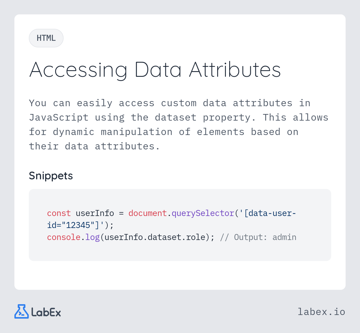The height and width of the screenshot is (333, 360).
Task: Click the console keyword in snippet
Action: coord(64,237)
